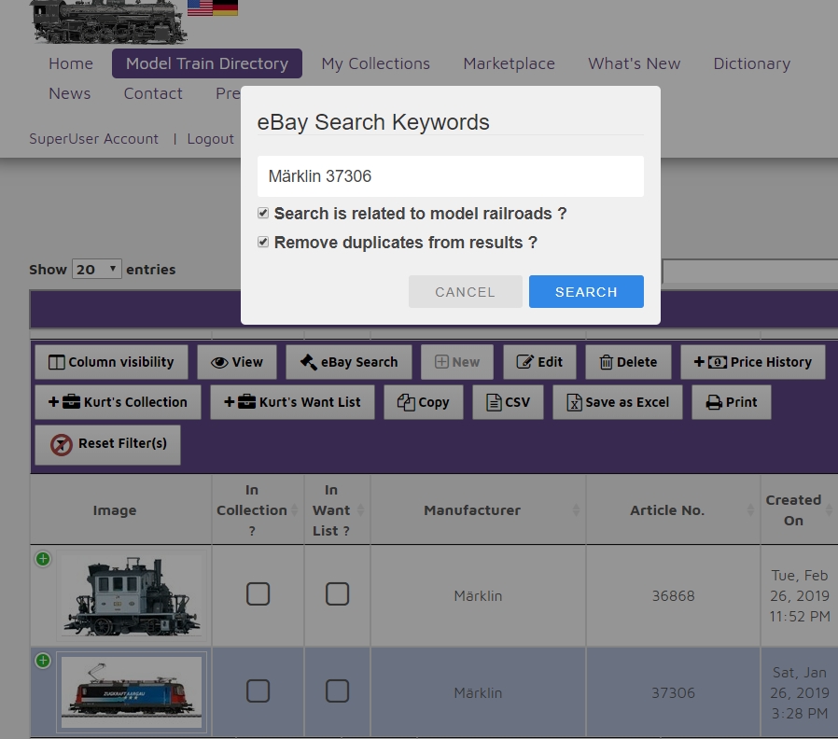Click the Logout link

(x=211, y=139)
